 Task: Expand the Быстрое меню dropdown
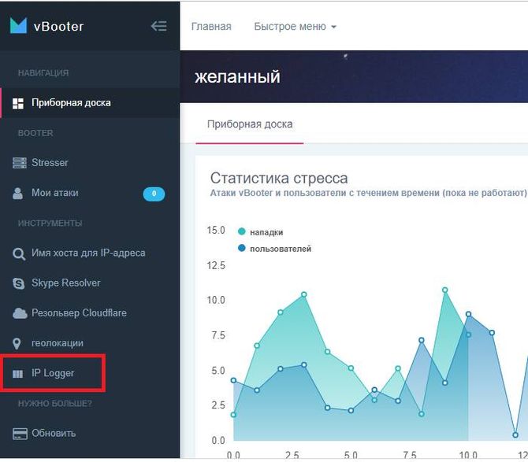pyautogui.click(x=296, y=26)
